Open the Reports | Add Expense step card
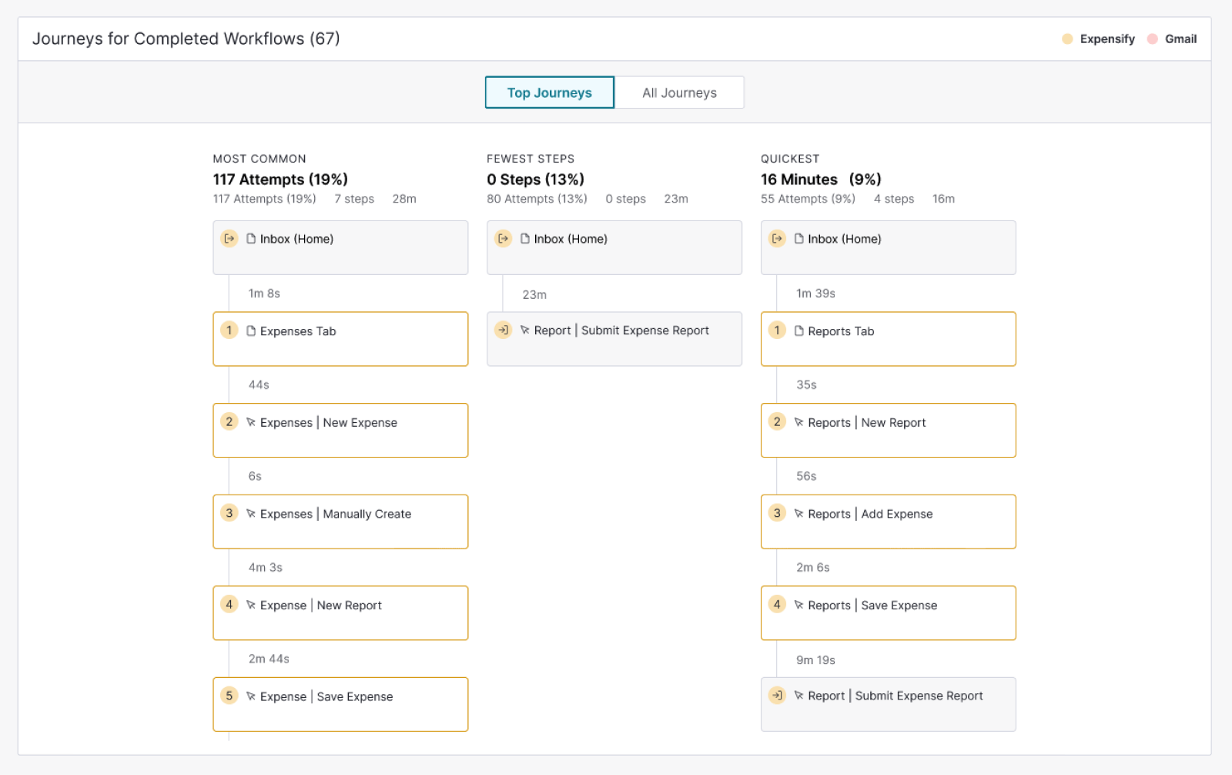 click(889, 522)
